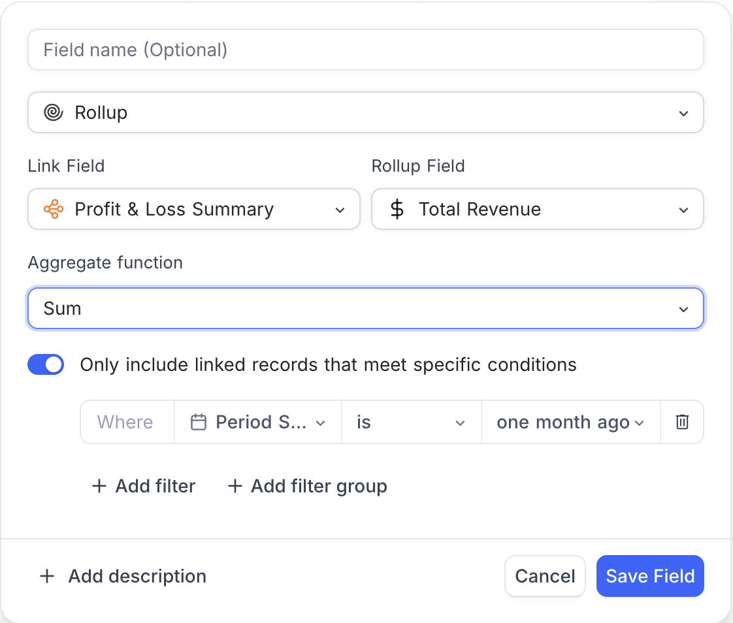This screenshot has width=733, height=623.
Task: Click the spiral Rollup icon
Action: (x=53, y=113)
